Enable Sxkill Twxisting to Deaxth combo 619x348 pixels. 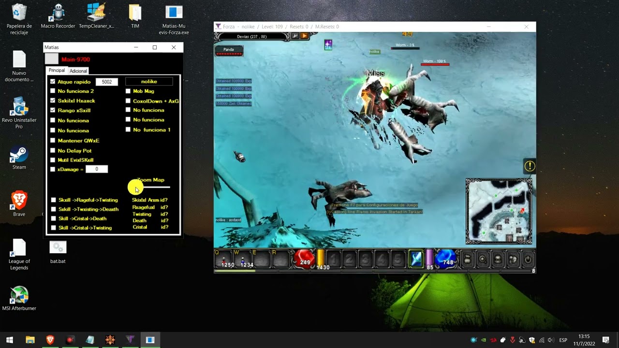pos(54,209)
